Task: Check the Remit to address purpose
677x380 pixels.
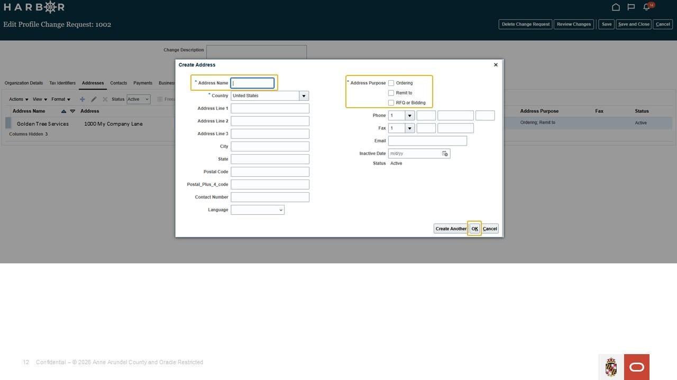Action: 391,93
